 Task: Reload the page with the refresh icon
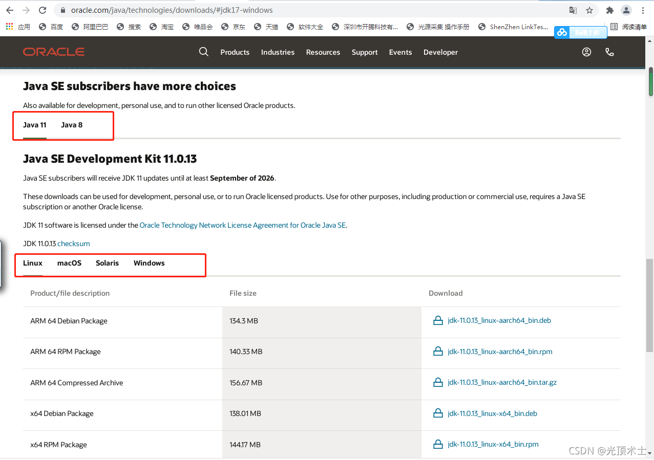coord(43,10)
